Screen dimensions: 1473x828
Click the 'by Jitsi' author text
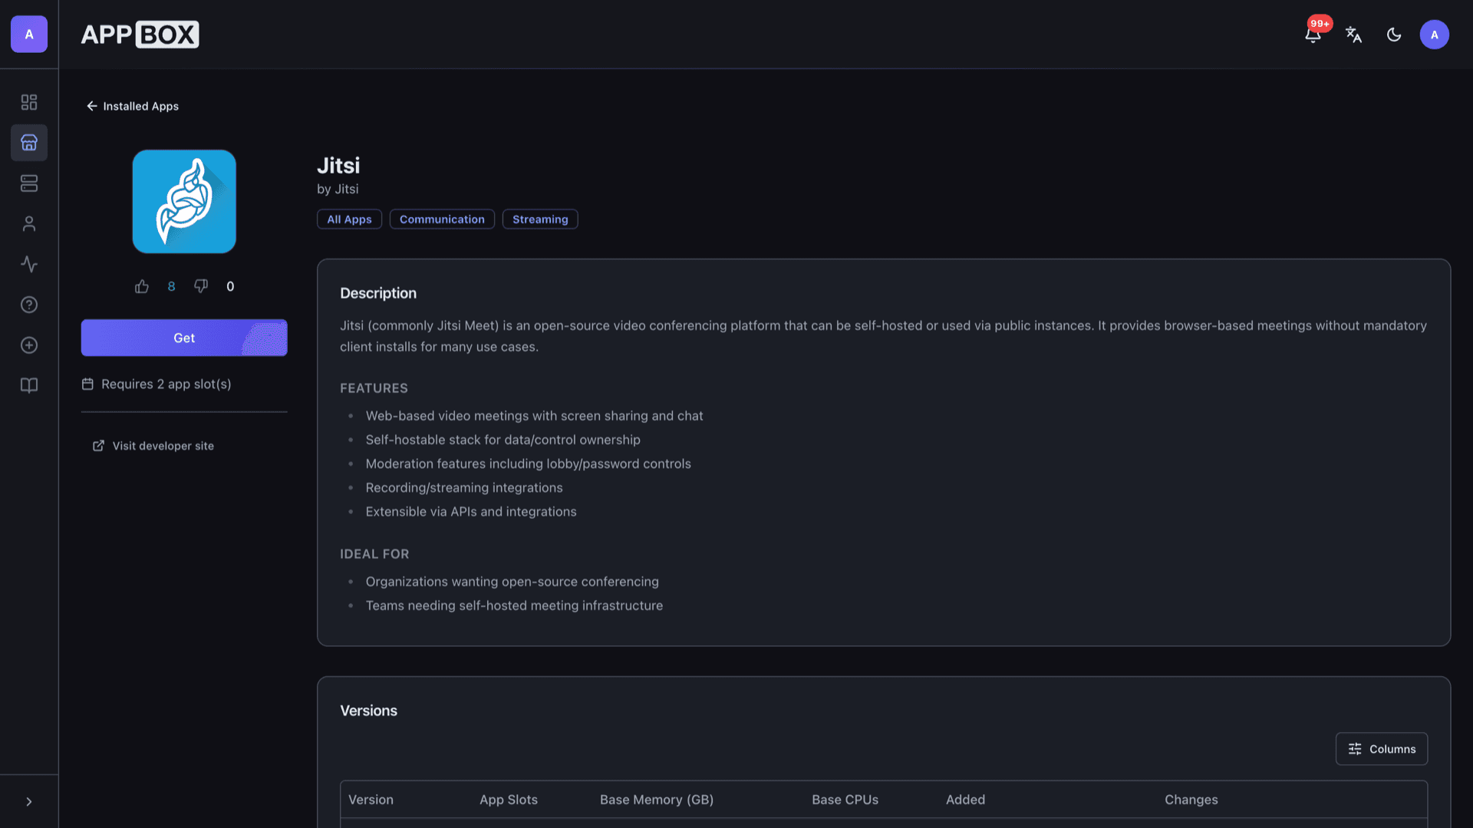click(338, 189)
